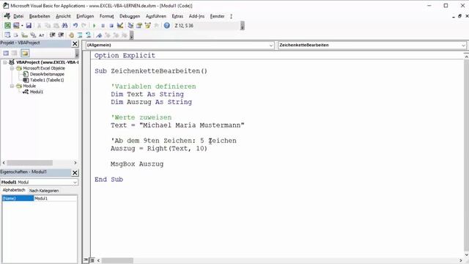Switch to Procedure View at code window bottom
Image resolution: width=469 pixels, height=264 pixels.
tap(86, 260)
